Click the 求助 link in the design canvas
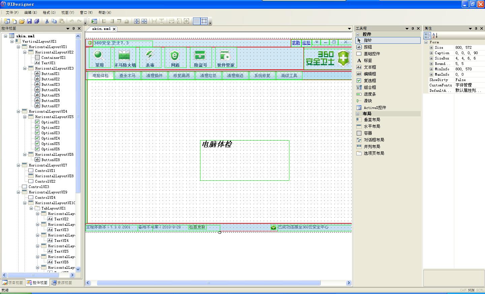This screenshot has width=485, height=294. [x=296, y=43]
